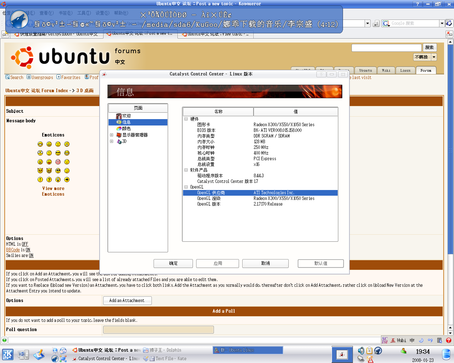Insert the arrow emoticon
Image resolution: width=454 pixels, height=363 pixels.
point(67,180)
